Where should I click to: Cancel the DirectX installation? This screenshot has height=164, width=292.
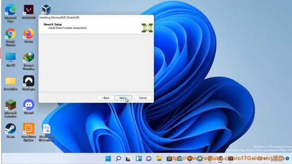(143, 98)
